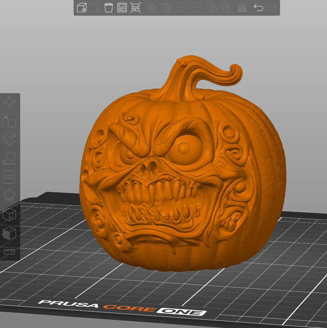Click the Delete all trash icon

[109, 8]
